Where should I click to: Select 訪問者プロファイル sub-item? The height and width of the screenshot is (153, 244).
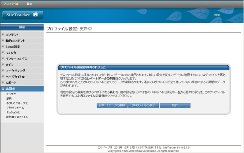tap(17, 117)
